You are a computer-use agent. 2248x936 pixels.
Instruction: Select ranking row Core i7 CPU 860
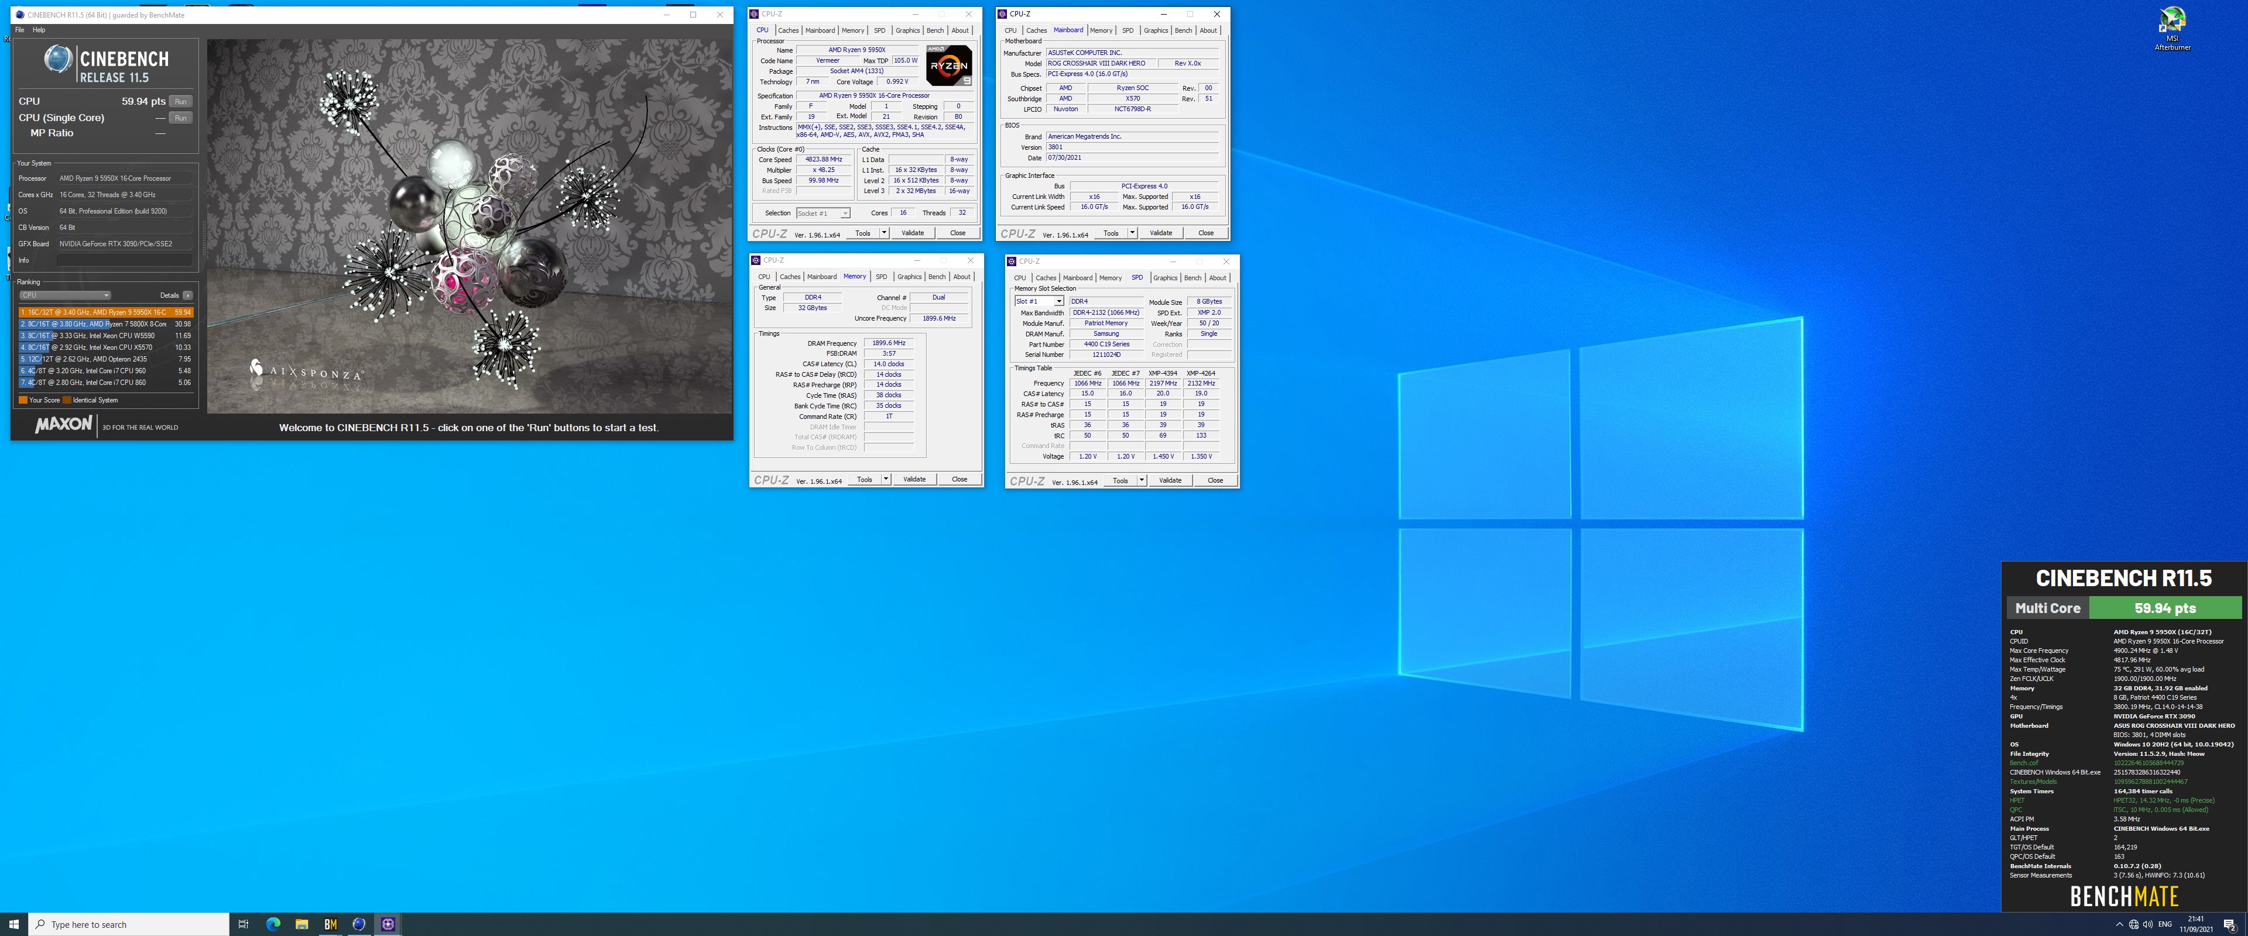coord(105,382)
